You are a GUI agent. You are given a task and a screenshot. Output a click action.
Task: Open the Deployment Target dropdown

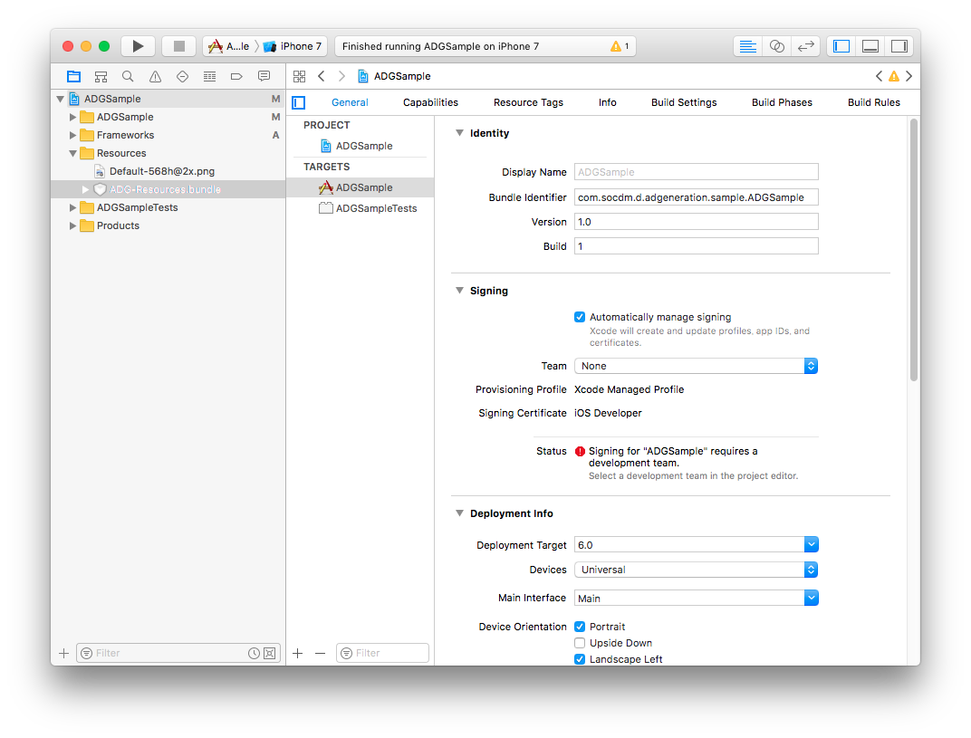tap(696, 545)
